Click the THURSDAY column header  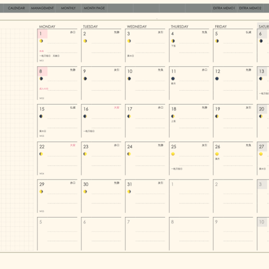[180, 26]
